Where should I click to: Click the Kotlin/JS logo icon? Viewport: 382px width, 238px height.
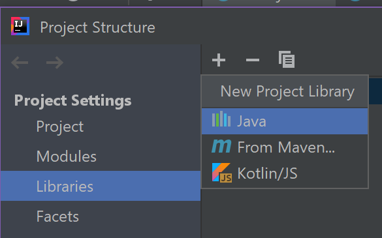pyautogui.click(x=222, y=173)
